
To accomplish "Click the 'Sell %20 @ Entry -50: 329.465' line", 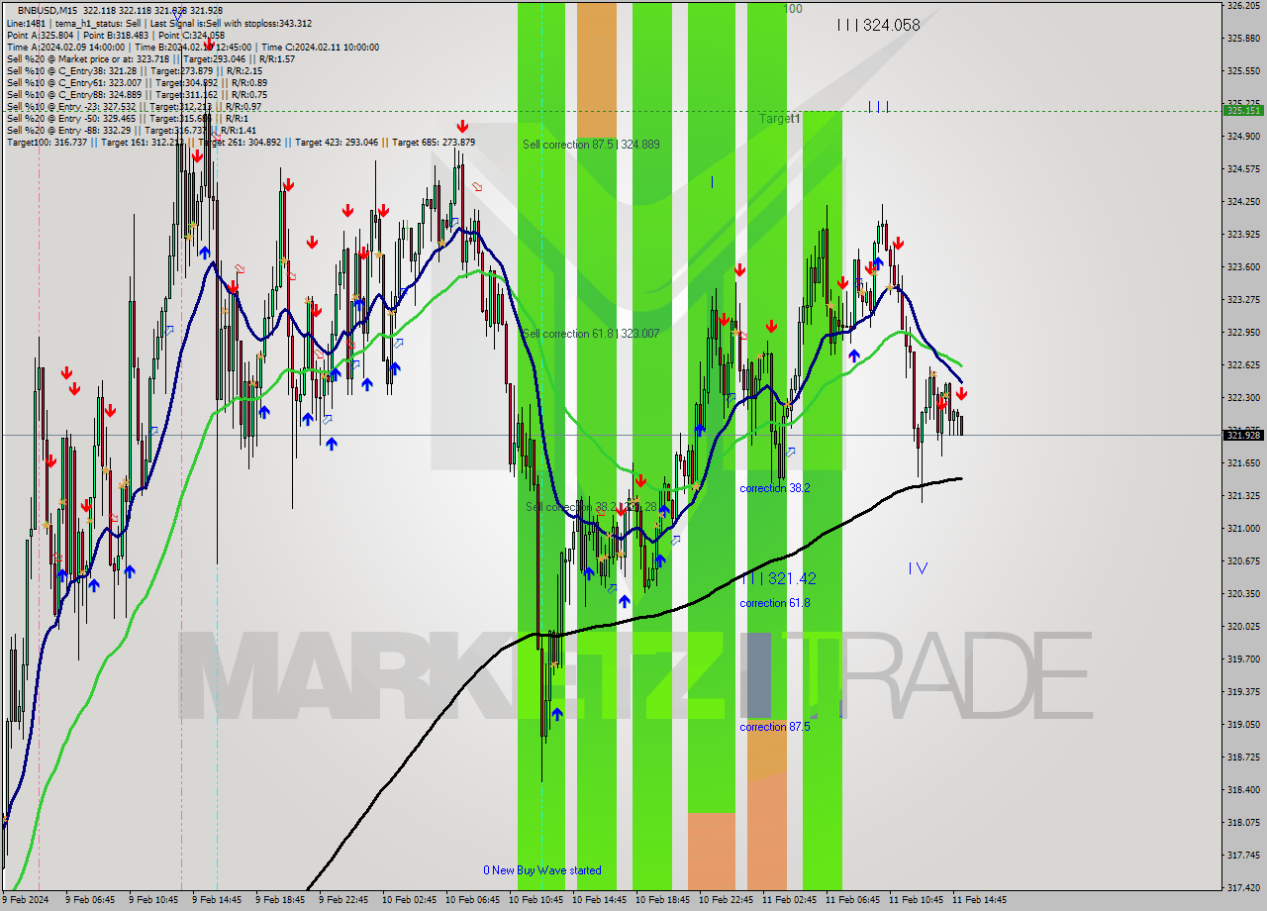I will 127,118.
